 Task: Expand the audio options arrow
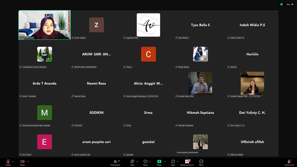(x=13, y=161)
